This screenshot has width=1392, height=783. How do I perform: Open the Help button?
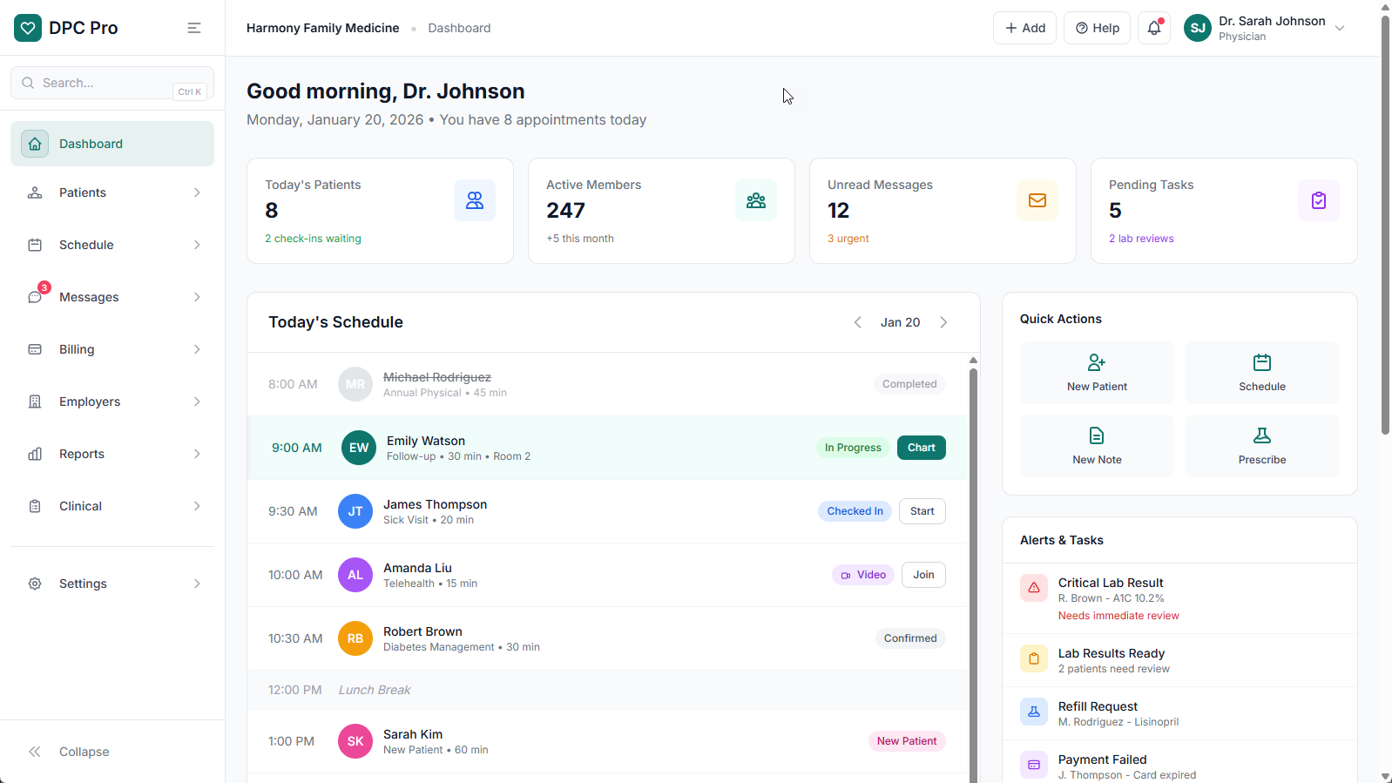tap(1097, 28)
